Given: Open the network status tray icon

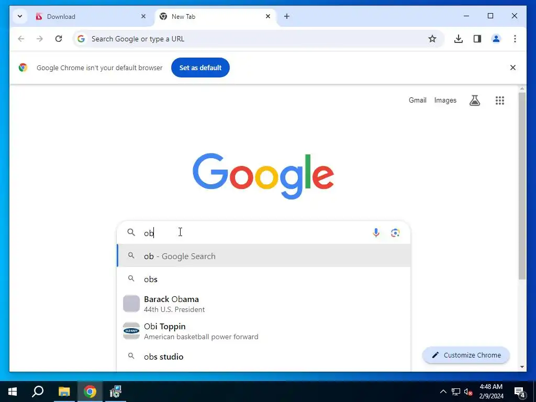Looking at the screenshot, I should (456, 392).
